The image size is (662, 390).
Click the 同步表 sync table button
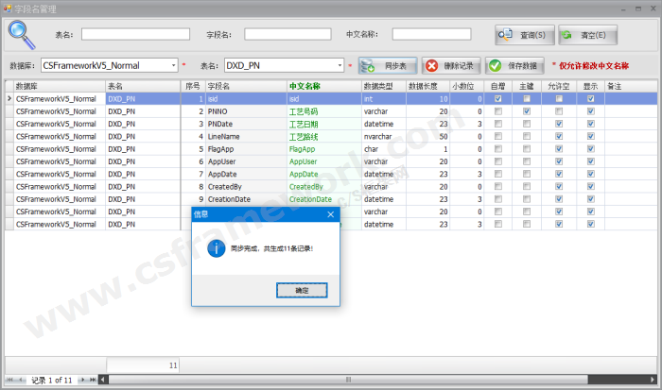[x=387, y=66]
